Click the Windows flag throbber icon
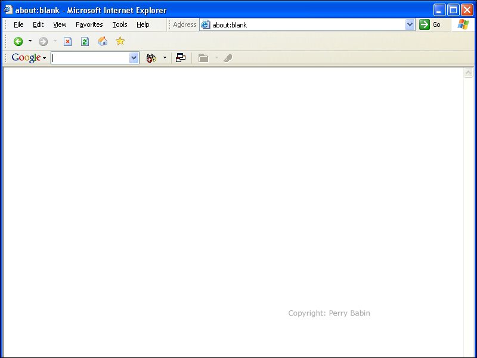This screenshot has height=358, width=477. [463, 24]
